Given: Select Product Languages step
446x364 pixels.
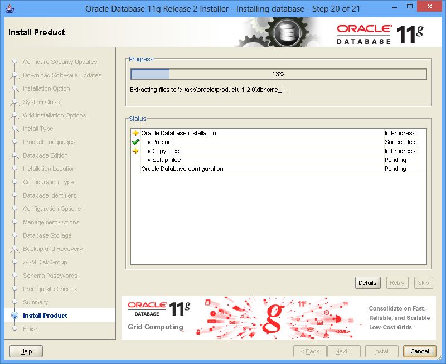Looking at the screenshot, I should coord(49,142).
